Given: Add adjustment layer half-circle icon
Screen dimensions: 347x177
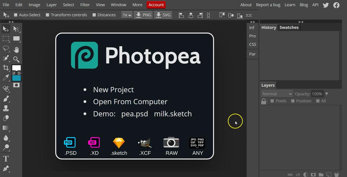Looking at the screenshot, I should [306, 175].
